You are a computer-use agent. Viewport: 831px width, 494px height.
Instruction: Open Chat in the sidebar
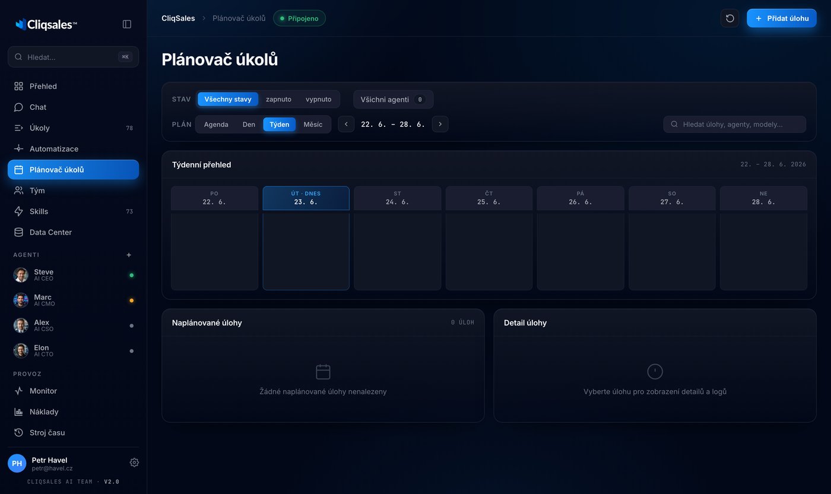73,107
